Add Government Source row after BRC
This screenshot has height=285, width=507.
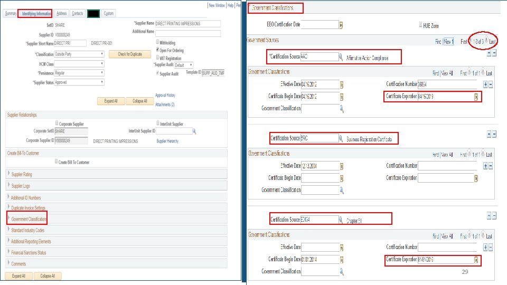click(x=489, y=134)
